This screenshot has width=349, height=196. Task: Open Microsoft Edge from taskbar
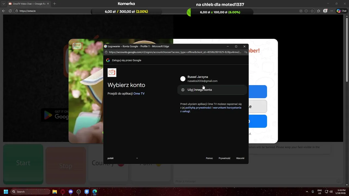coord(95,192)
